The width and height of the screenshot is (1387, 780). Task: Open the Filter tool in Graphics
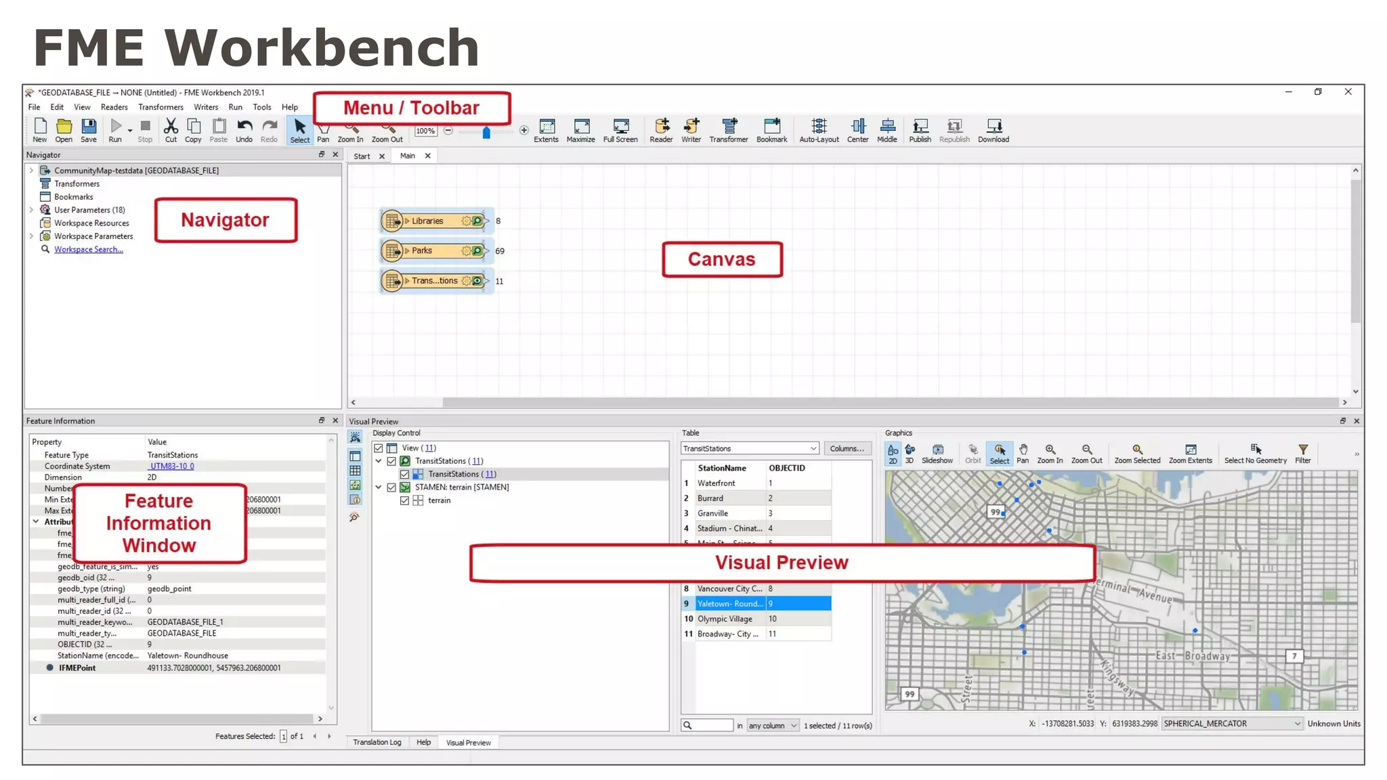click(1302, 454)
